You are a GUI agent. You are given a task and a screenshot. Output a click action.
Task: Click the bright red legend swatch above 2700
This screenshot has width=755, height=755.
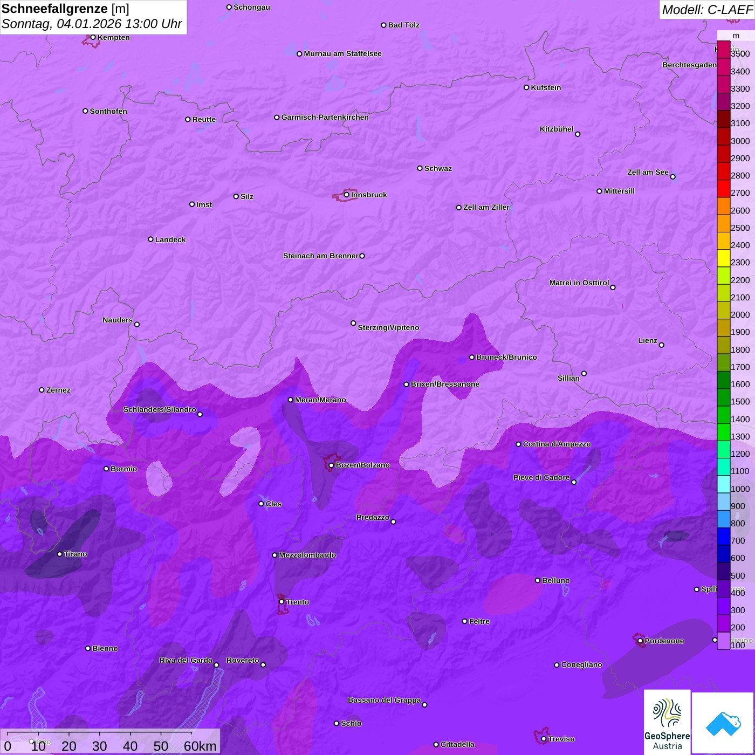[724, 189]
